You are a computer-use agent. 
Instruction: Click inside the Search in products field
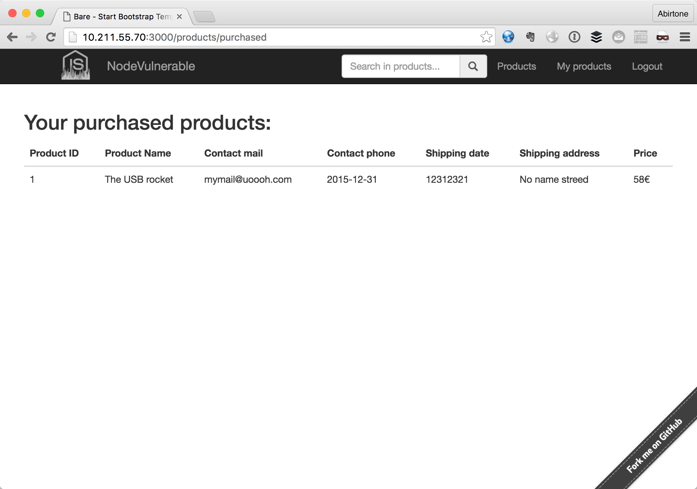[400, 66]
